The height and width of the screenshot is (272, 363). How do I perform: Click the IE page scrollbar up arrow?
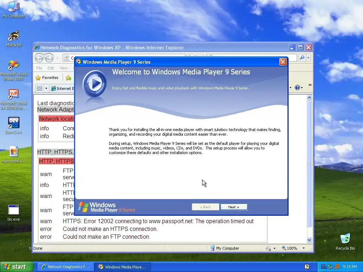coord(309,98)
